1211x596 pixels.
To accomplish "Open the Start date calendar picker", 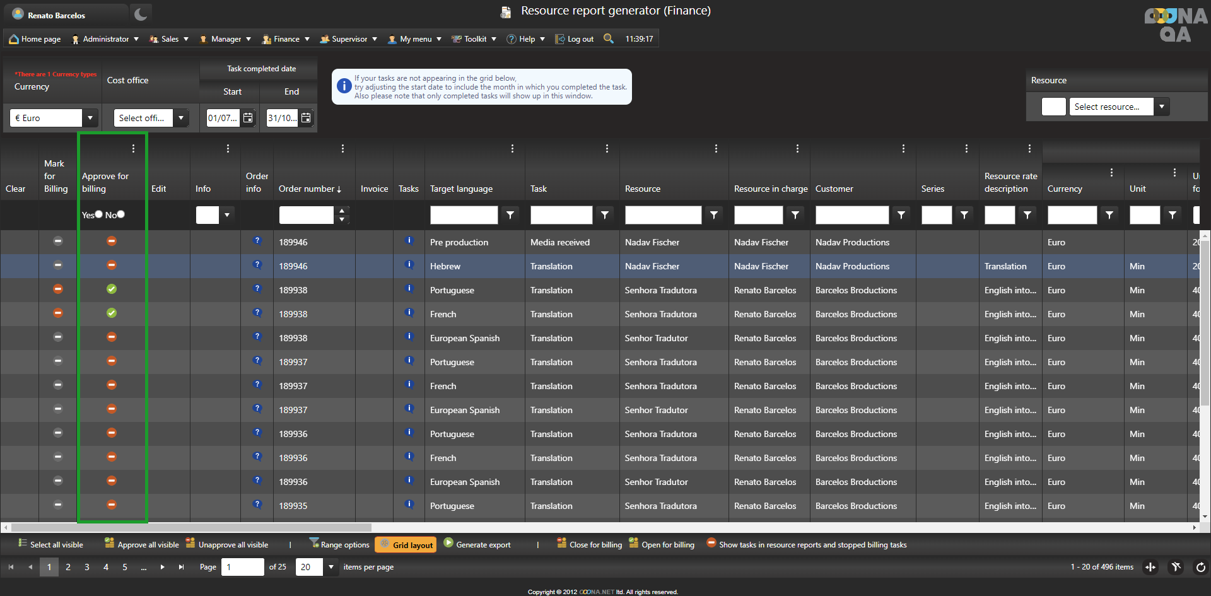I will (248, 118).
